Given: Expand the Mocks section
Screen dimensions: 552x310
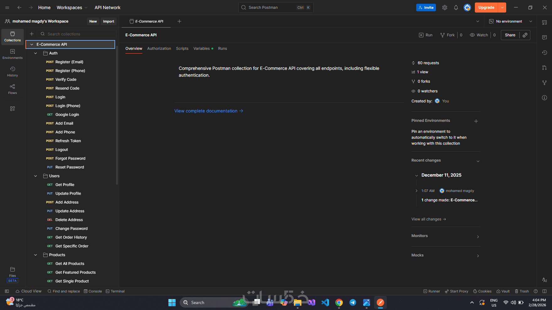Looking at the screenshot, I should tap(478, 256).
